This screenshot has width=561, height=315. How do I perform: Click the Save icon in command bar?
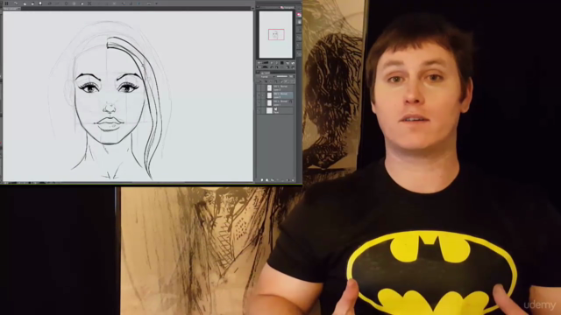pyautogui.click(x=40, y=3)
